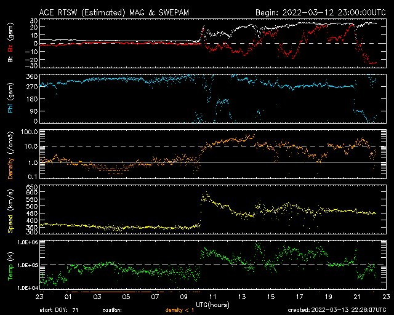
Task: Click the 'Speed (km/s)' axis label
Action: tap(10, 211)
